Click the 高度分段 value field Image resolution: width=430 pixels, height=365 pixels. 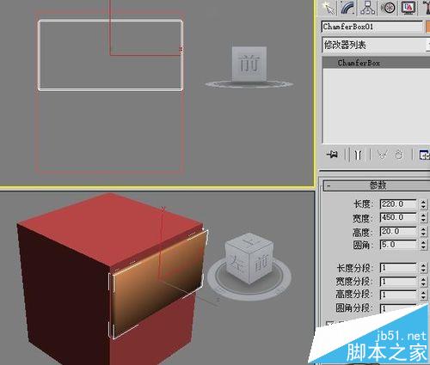tap(398, 295)
